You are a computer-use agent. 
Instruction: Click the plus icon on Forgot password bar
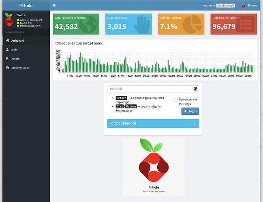point(195,123)
